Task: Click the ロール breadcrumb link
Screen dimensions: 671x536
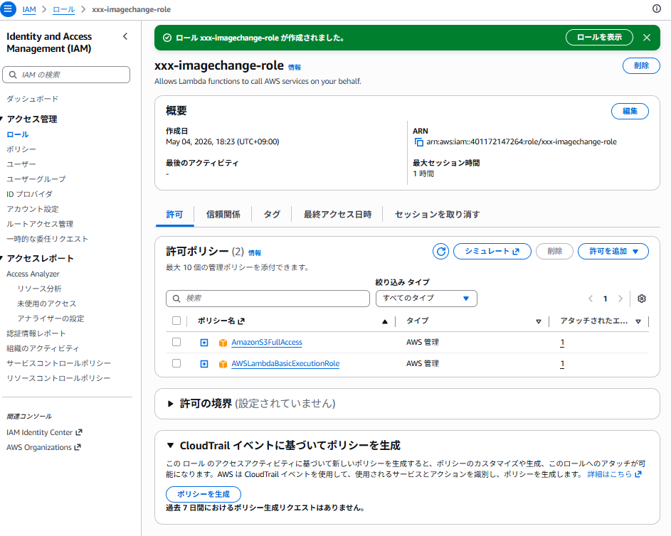Action: coord(64,9)
